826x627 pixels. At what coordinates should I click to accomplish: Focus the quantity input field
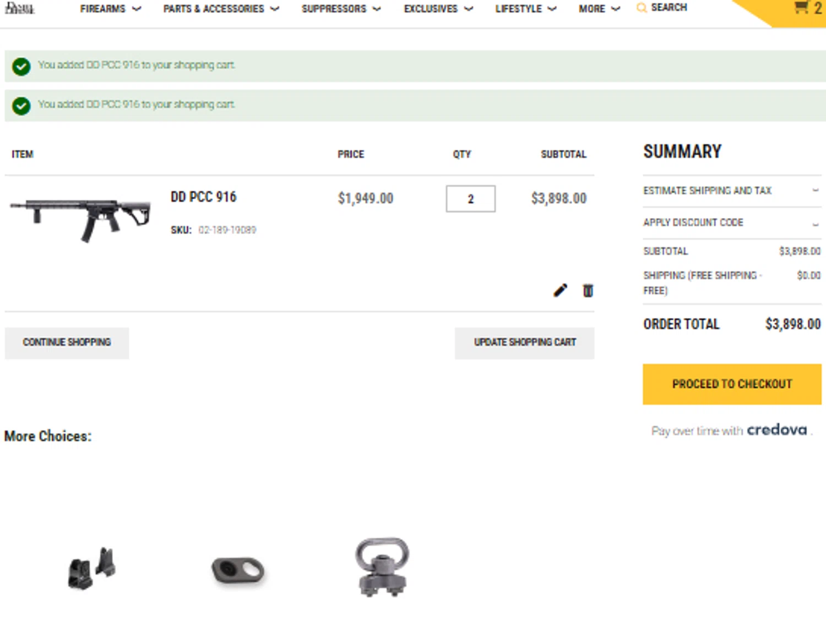tap(470, 199)
